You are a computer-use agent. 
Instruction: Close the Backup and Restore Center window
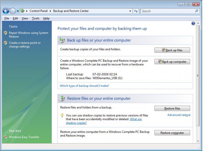196,4
